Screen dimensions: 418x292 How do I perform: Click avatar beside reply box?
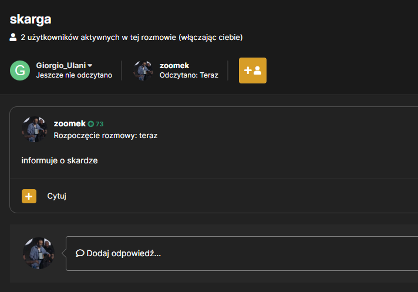tap(39, 253)
